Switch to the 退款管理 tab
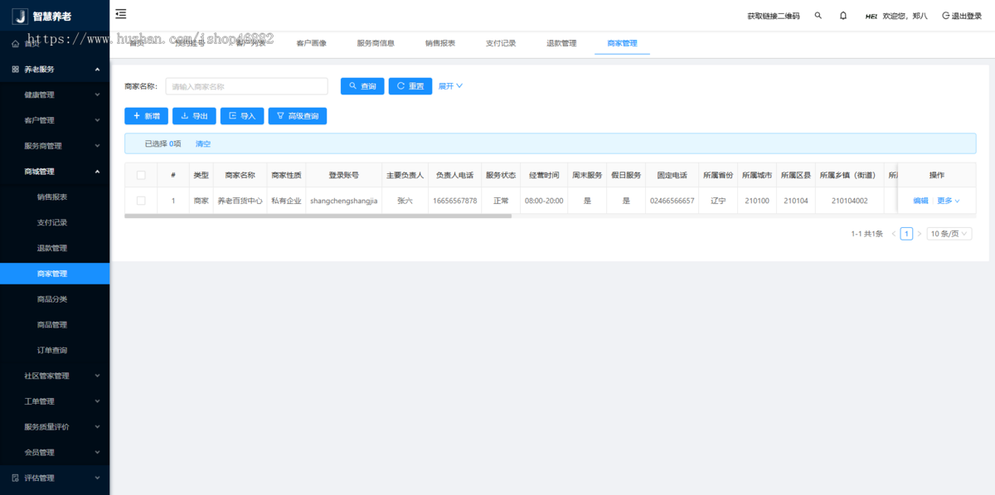Screen dimensions: 995x495 click(561, 43)
